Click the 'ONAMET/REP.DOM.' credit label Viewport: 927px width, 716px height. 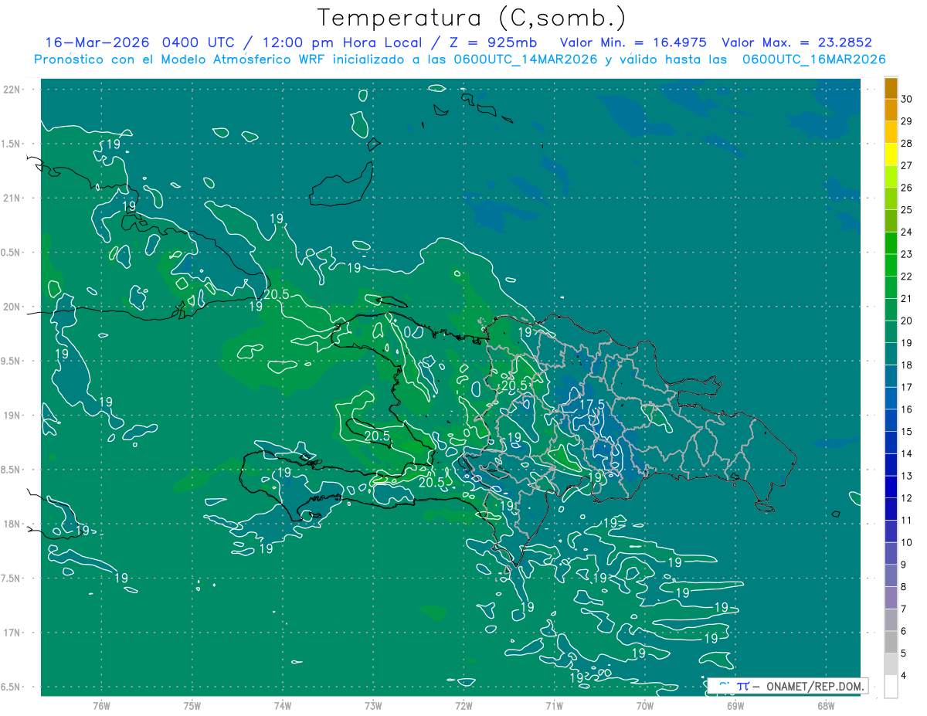click(x=813, y=686)
